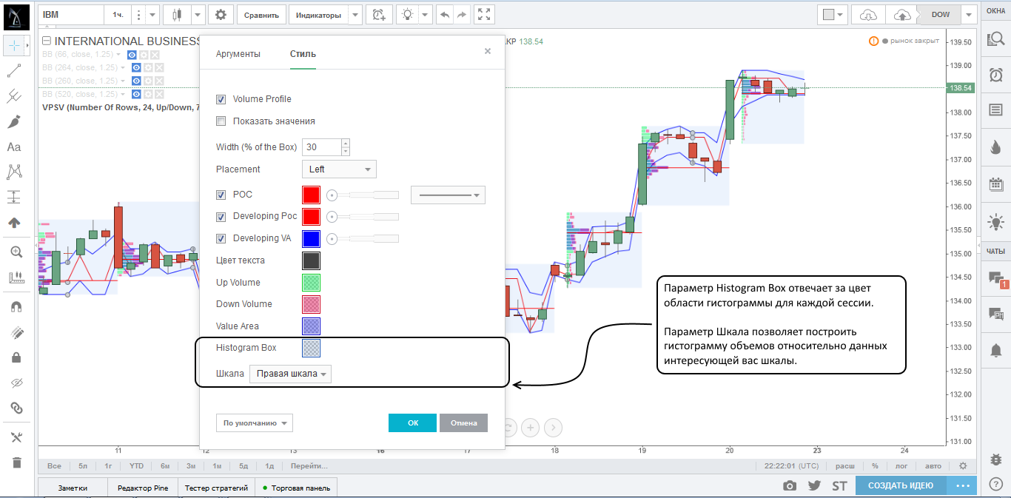
Task: Lock all drawing tools padlock icon
Action: [x=16, y=357]
